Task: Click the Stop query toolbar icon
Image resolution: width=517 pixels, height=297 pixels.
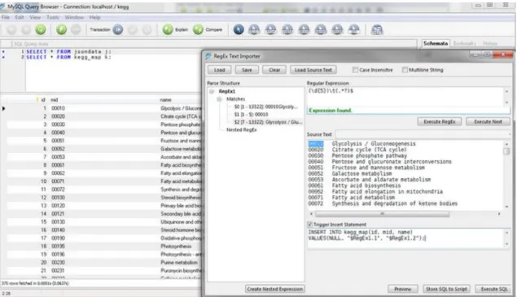Action: [x=76, y=29]
